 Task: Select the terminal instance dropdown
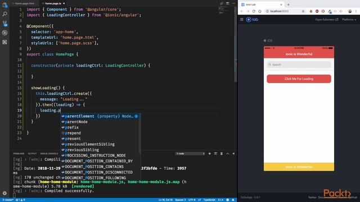190,154
